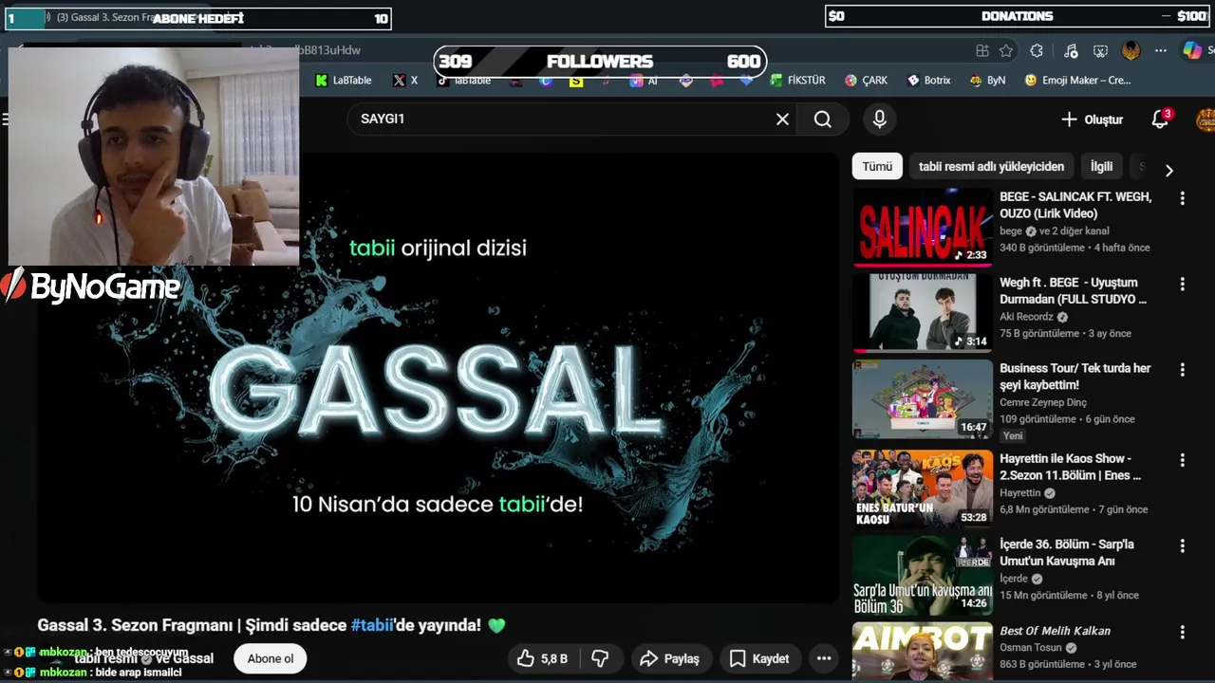The width and height of the screenshot is (1215, 683).
Task: Open the AI bookmark
Action: 645,81
